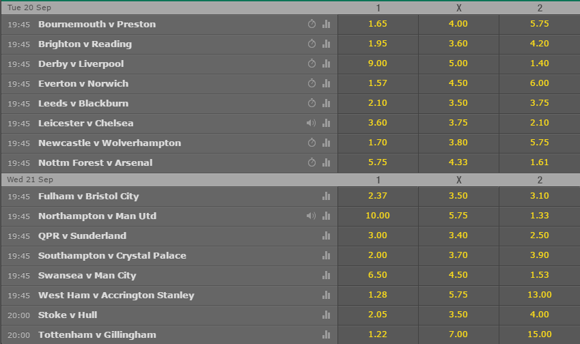The width and height of the screenshot is (580, 344).
Task: Choose Accrington Stanley win at 13.00
Action: [x=539, y=295]
